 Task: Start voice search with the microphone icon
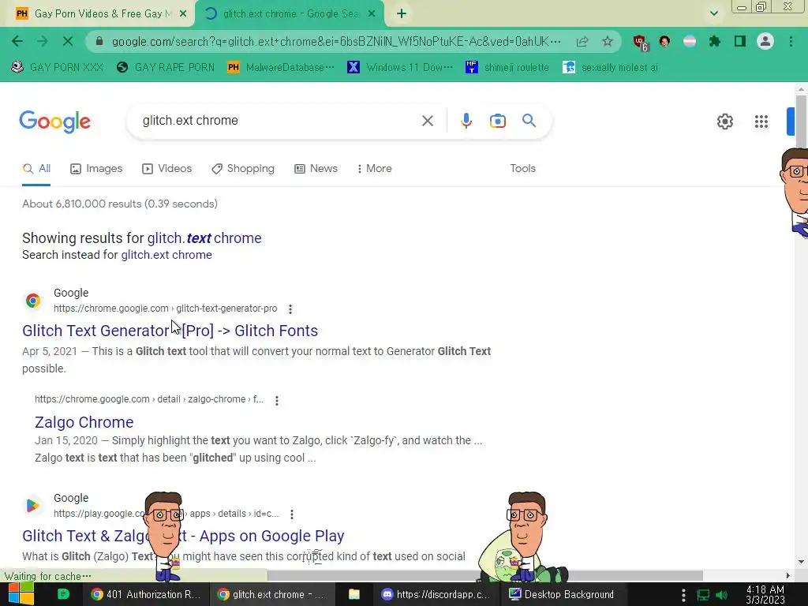(466, 121)
